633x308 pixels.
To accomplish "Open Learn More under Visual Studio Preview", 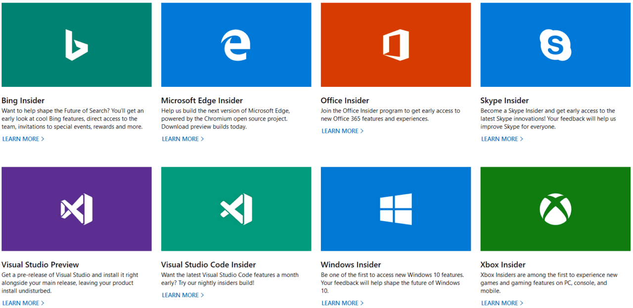I will tap(23, 303).
